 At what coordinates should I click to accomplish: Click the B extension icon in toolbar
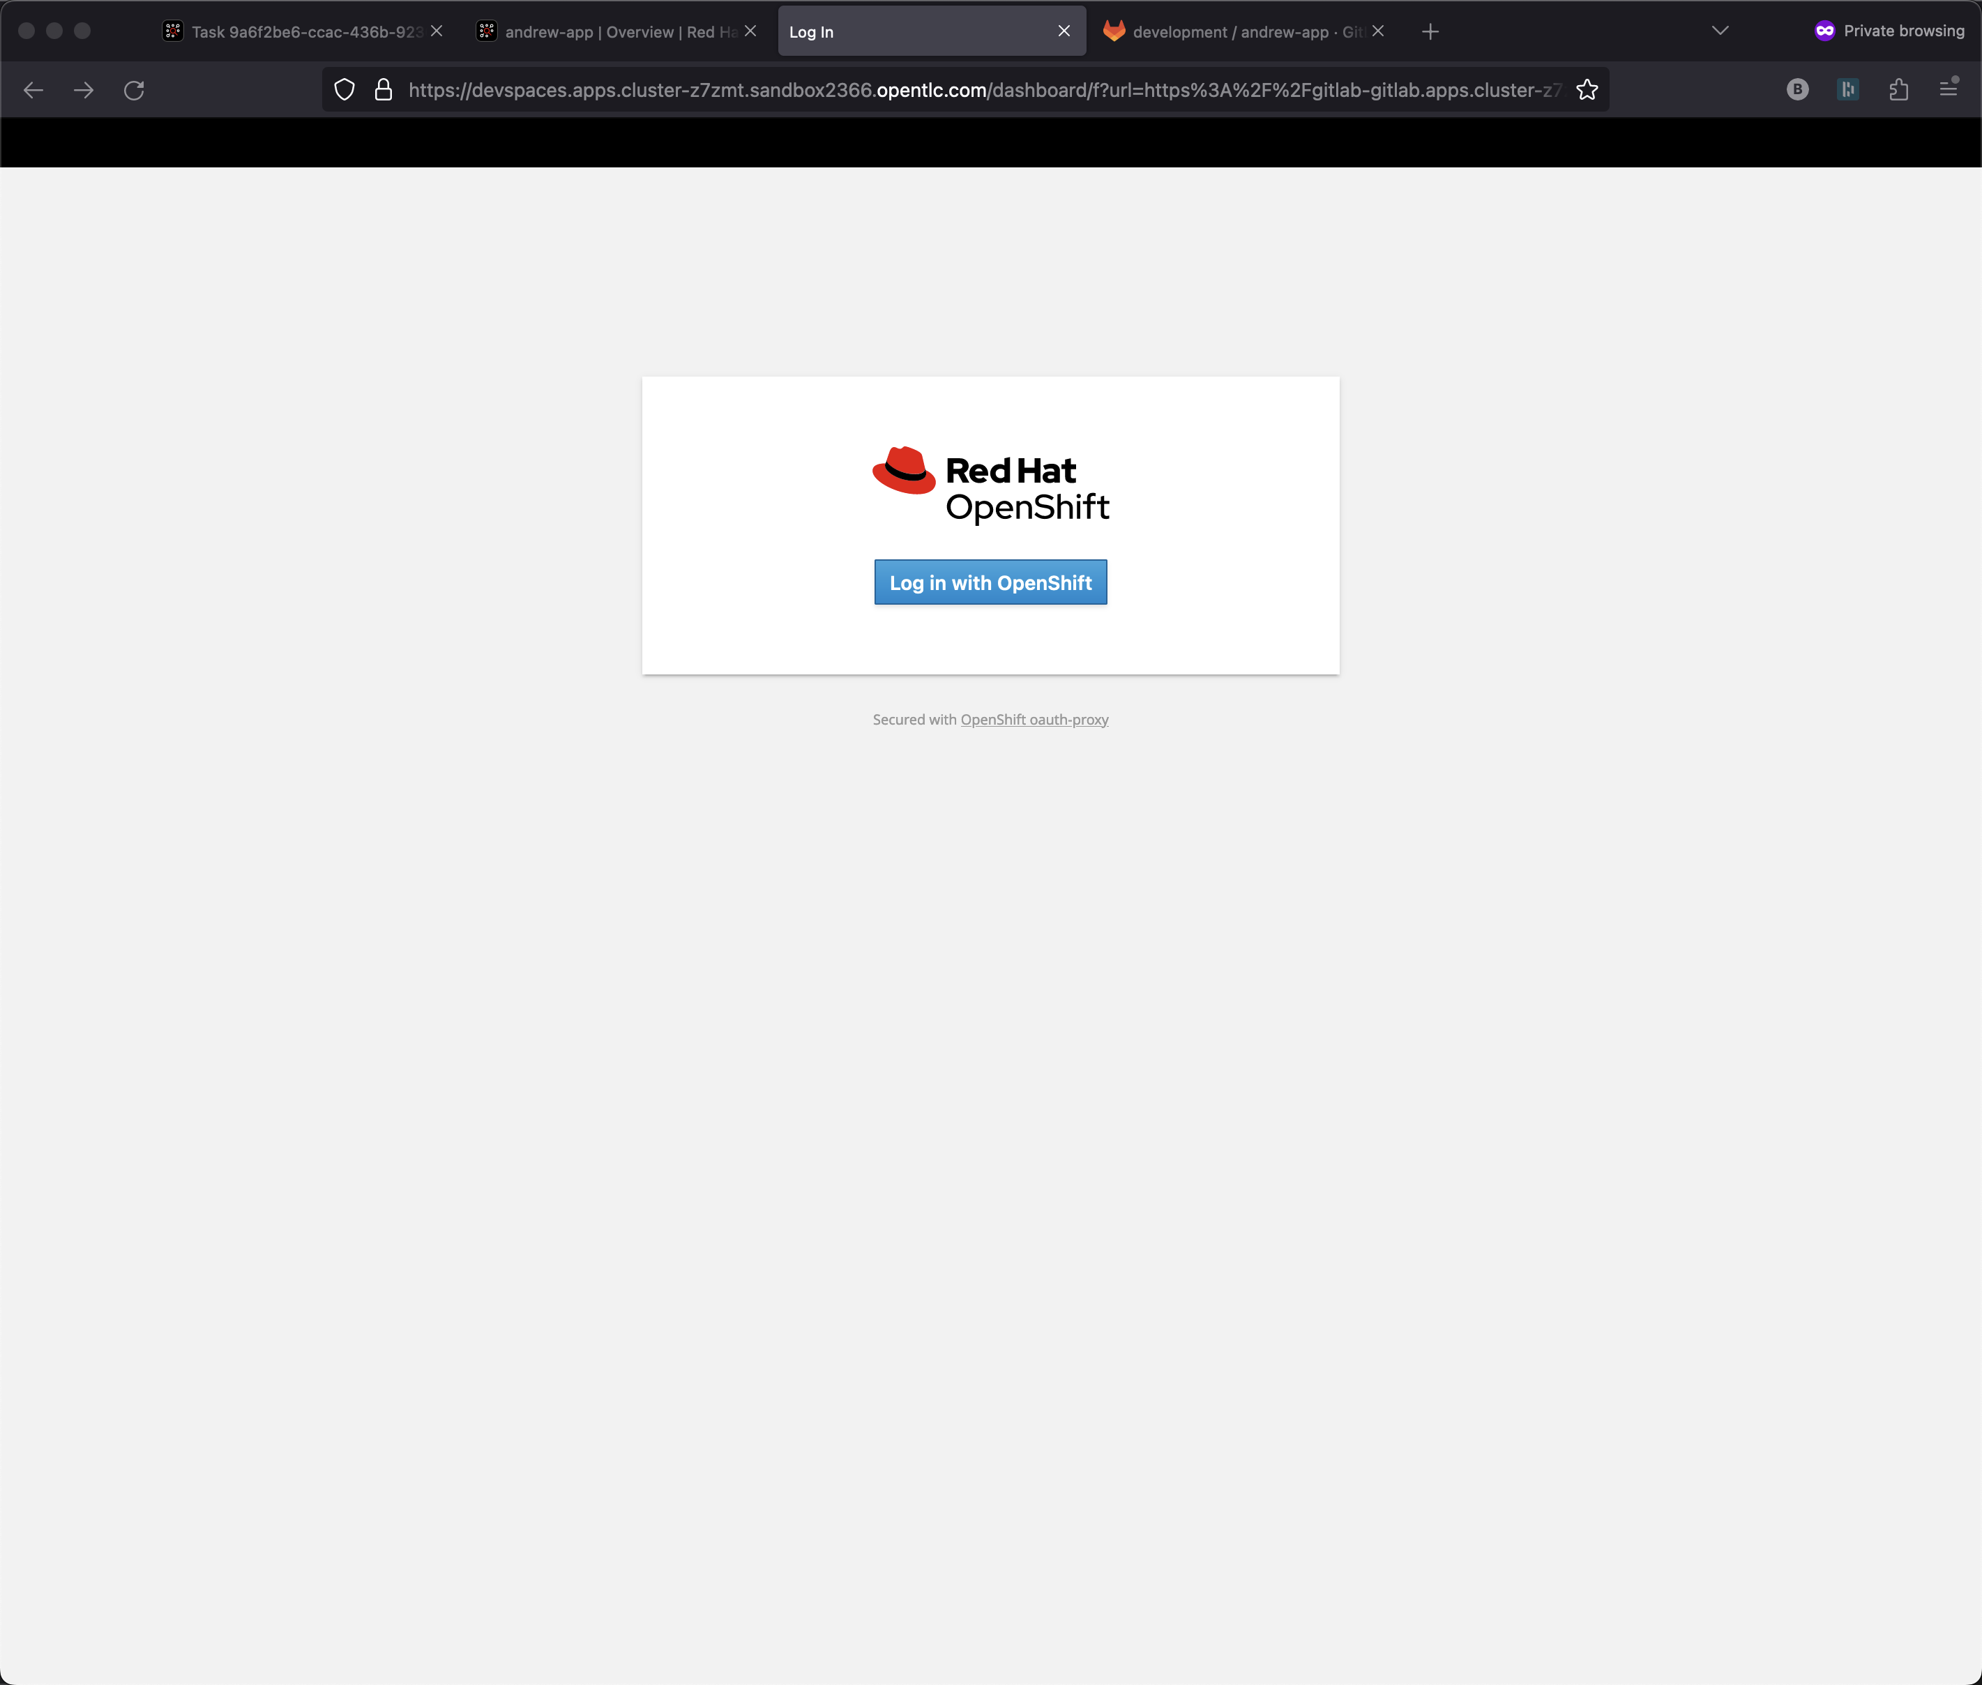(1796, 90)
